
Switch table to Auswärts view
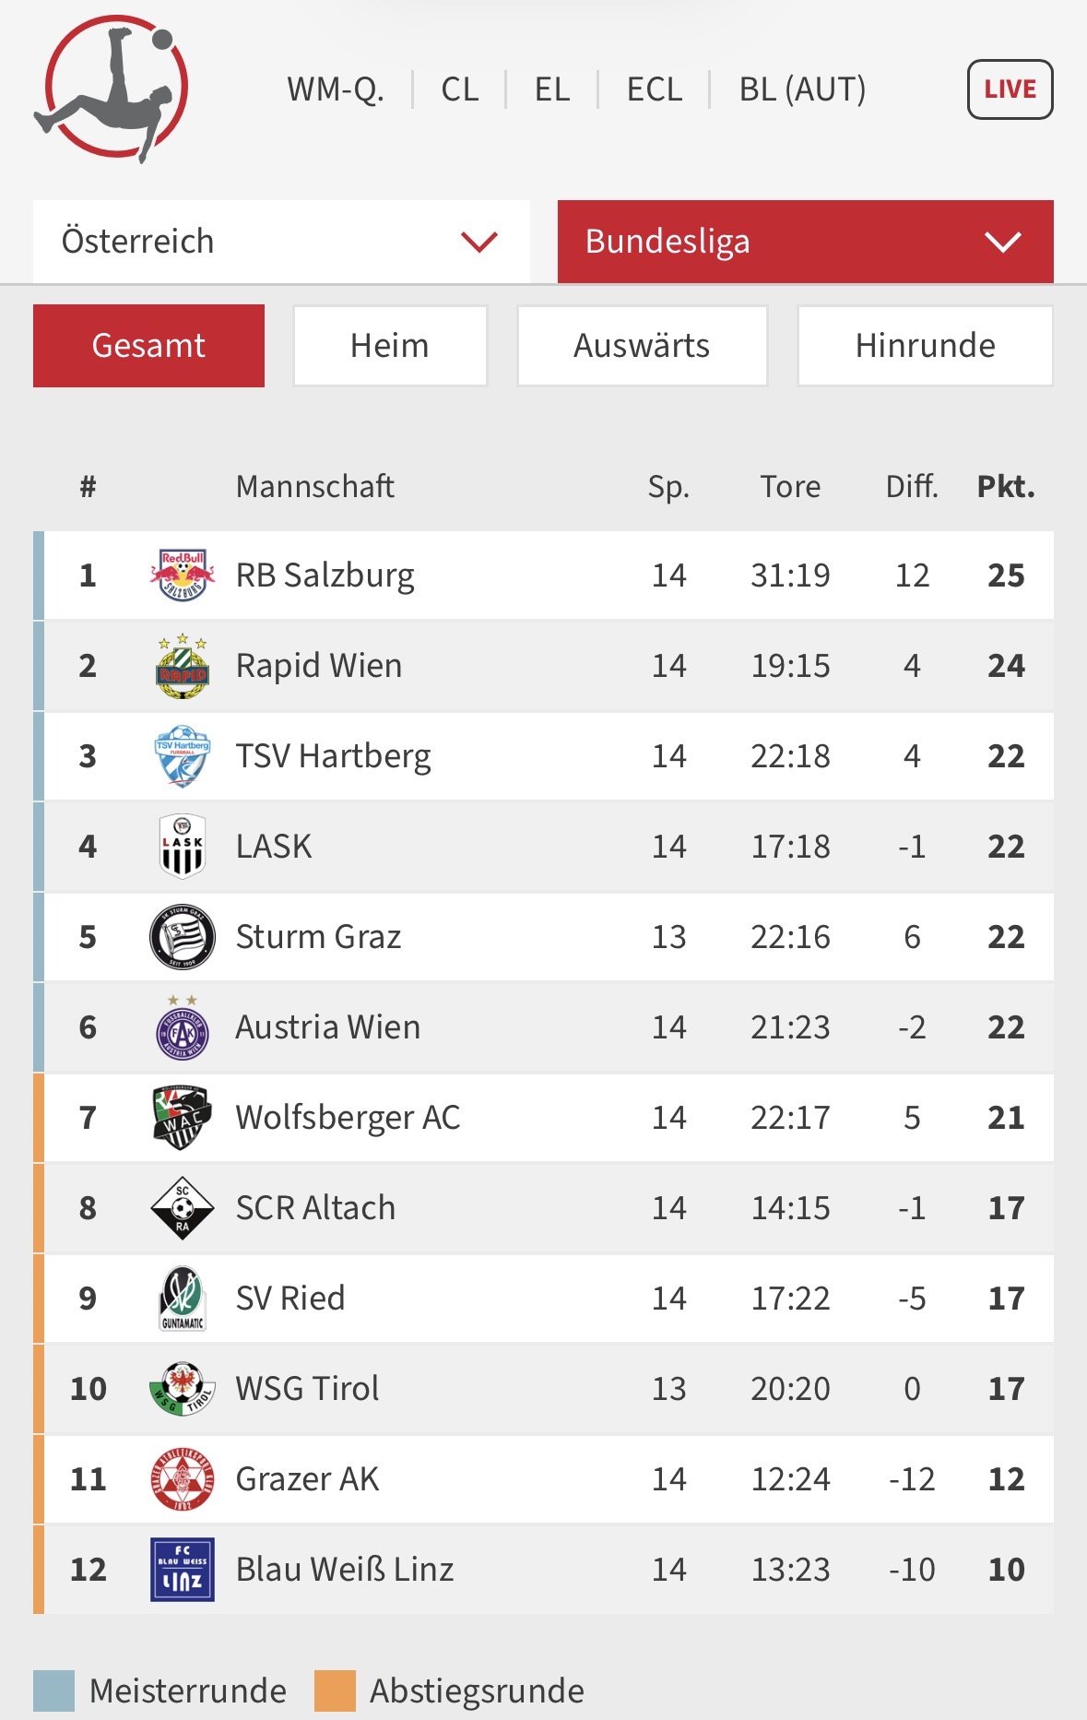coord(642,346)
